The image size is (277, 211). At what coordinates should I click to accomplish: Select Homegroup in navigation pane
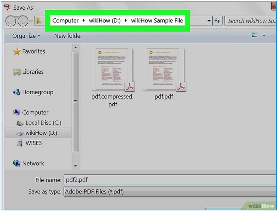(38, 92)
